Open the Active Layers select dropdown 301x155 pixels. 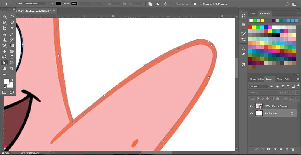point(34,4)
